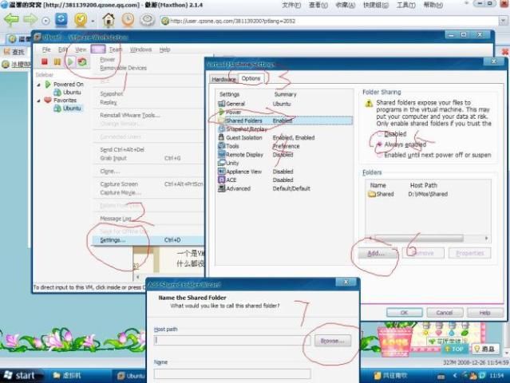The image size is (510, 383).
Task: Click the Name input field in wizard
Action: coord(232,373)
